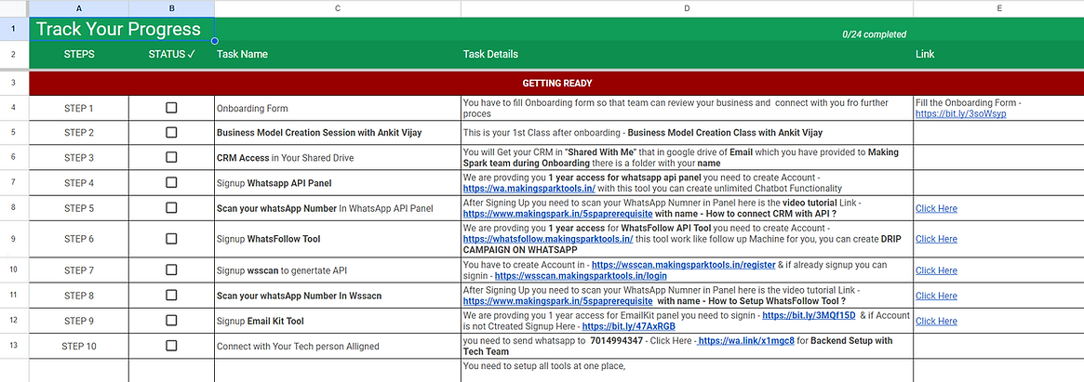Check off STEP 5 status box
Screen dimensions: 1084x382
(x=171, y=208)
